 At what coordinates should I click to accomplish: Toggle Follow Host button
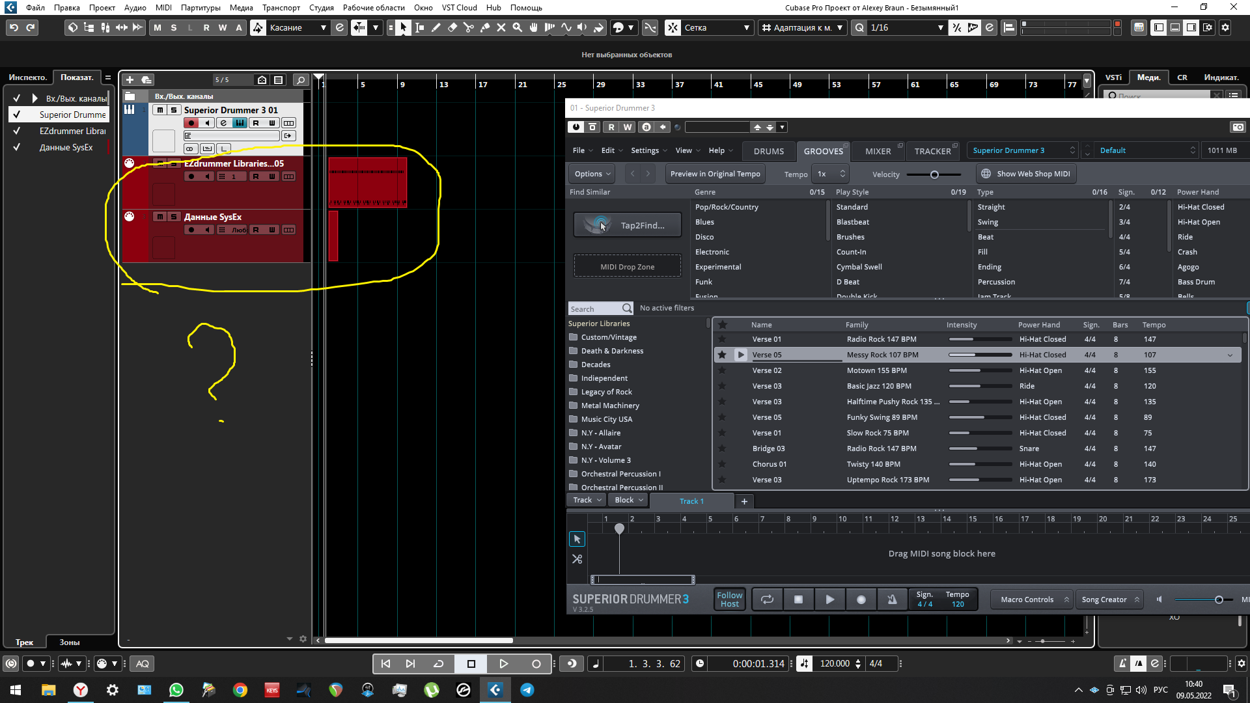click(x=729, y=600)
